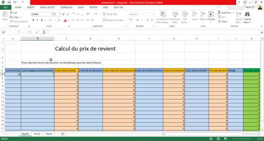Open the Feuil3 sheet tab
The width and height of the screenshot is (264, 141).
pos(49,134)
